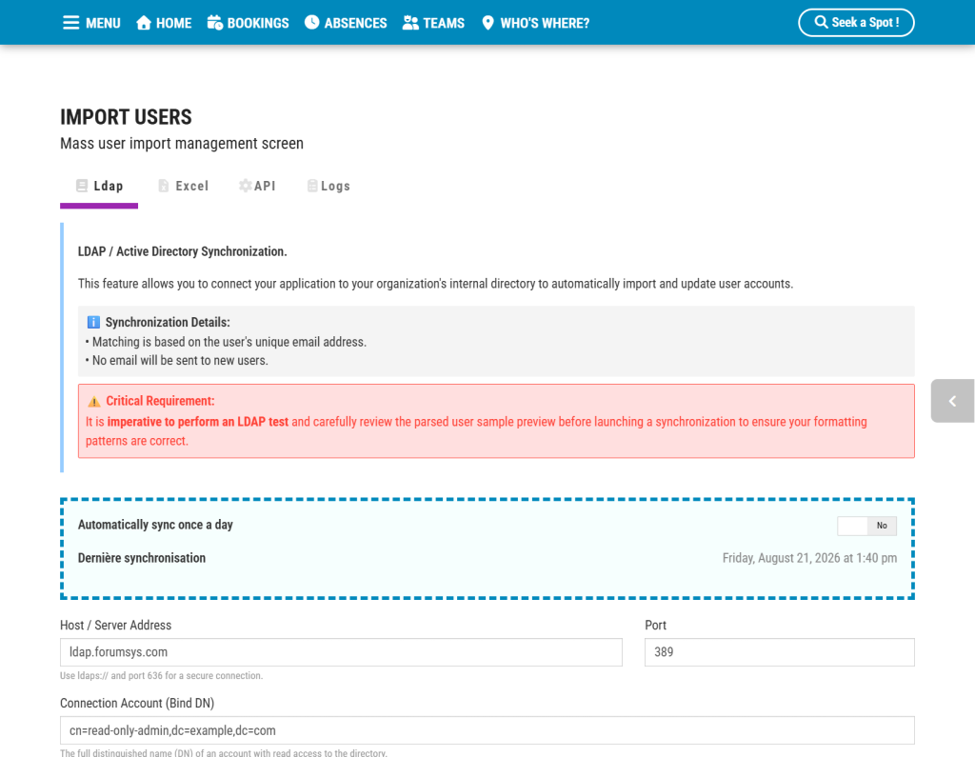
Task: Click 'imperative to perform an LDAP test' text
Action: coord(198,422)
